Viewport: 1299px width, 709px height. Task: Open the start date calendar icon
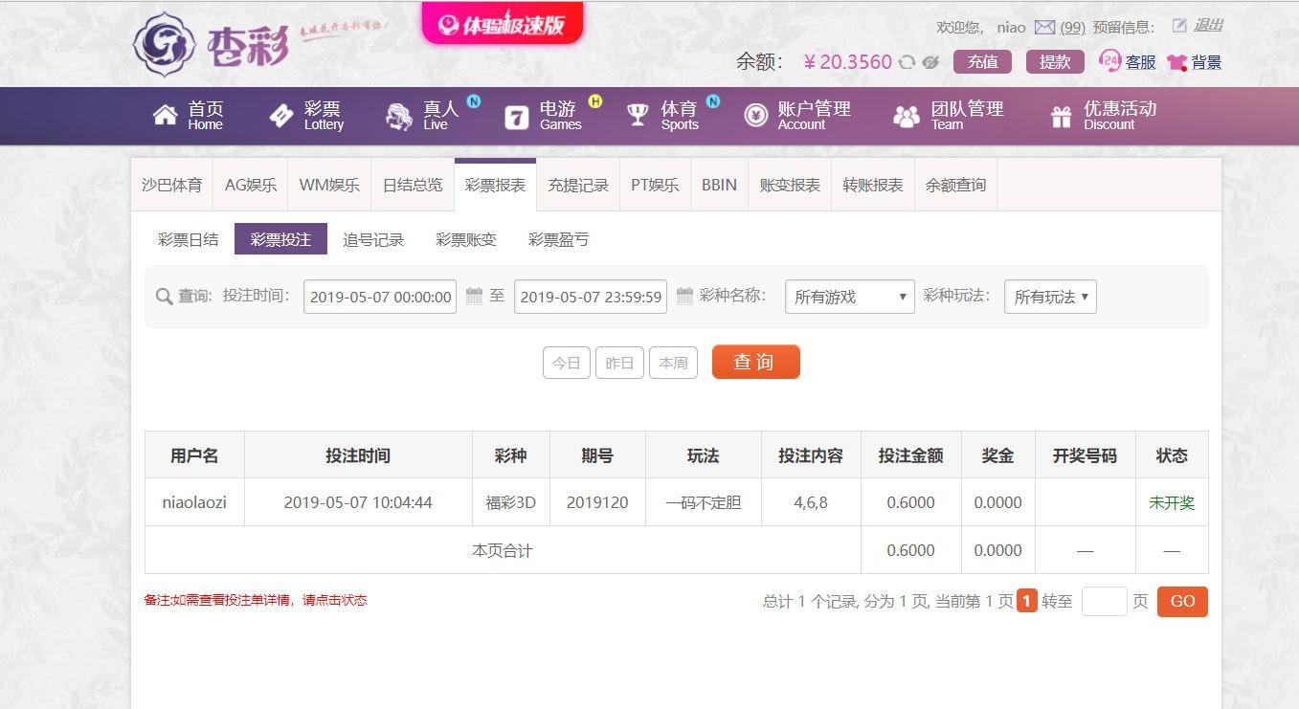[474, 296]
